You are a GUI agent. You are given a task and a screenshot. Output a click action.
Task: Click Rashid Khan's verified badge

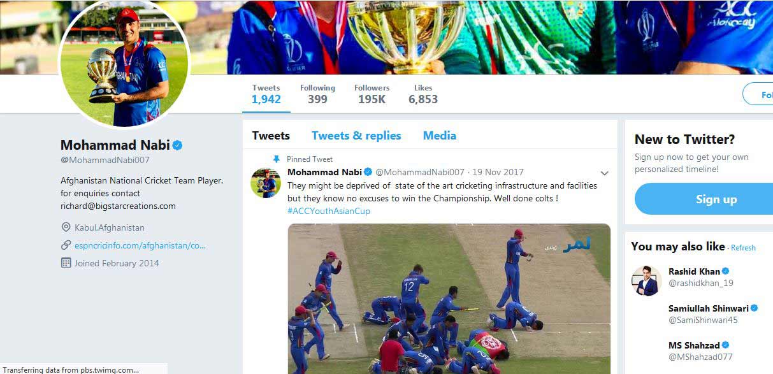pyautogui.click(x=725, y=271)
